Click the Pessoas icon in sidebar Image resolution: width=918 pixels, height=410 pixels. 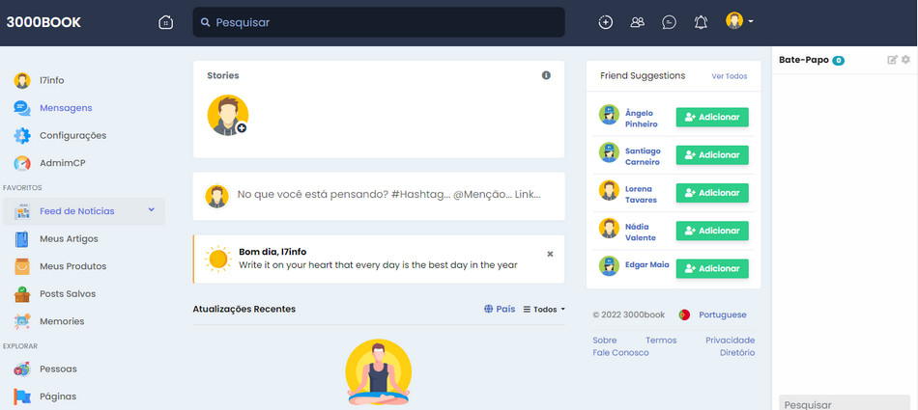tap(22, 369)
